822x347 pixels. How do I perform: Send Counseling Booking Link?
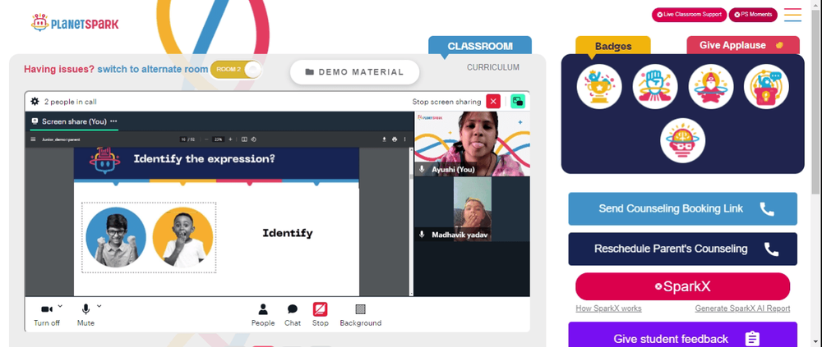tap(682, 209)
